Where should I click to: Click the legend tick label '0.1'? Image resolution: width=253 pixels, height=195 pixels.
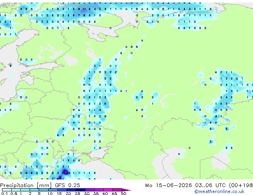[4, 193]
